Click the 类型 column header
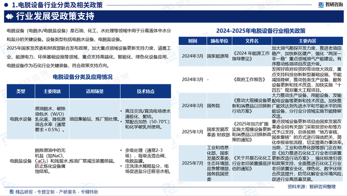Image resolution: width=347 pixels, height=196 pixels. click(x=21, y=91)
